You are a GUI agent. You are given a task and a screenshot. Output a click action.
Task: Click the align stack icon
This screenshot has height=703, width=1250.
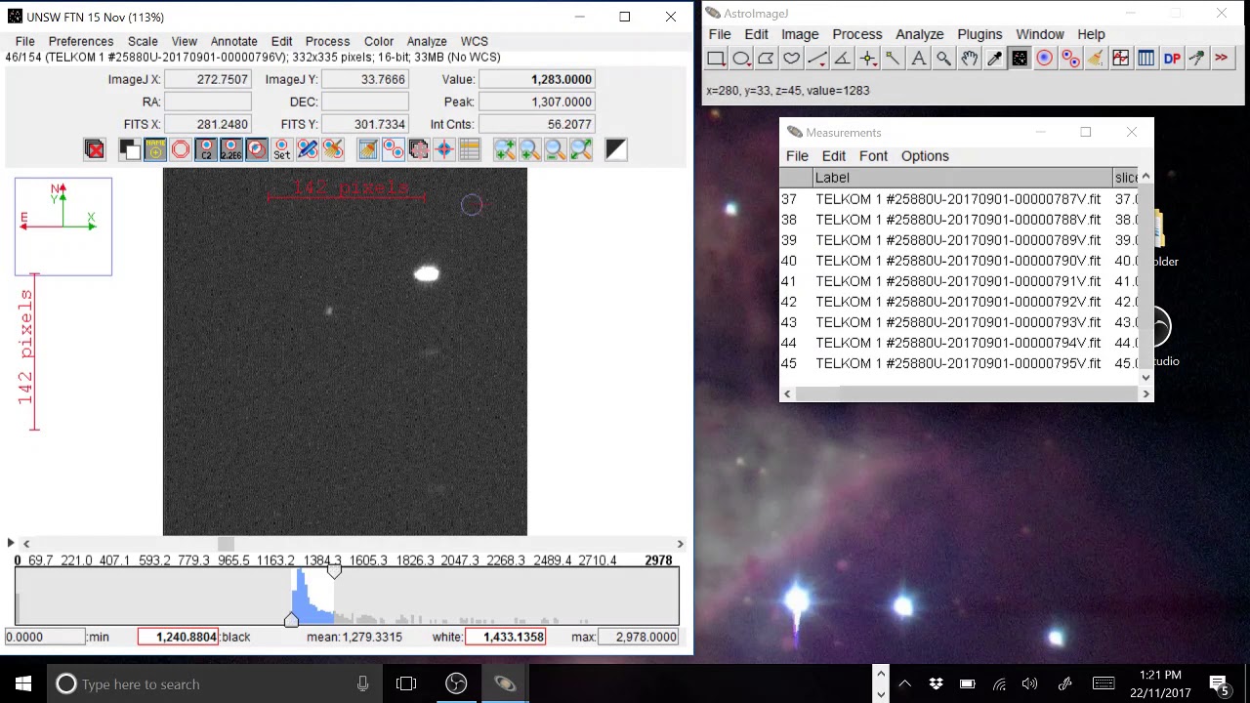[x=419, y=149]
